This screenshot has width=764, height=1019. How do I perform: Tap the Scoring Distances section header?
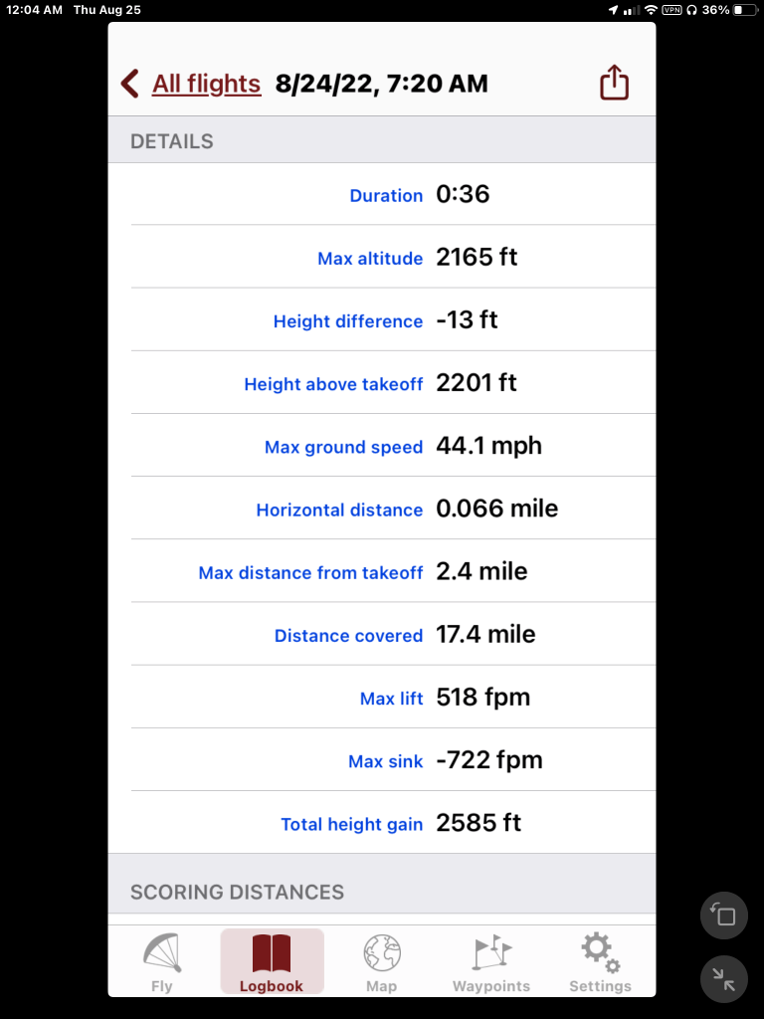(237, 892)
